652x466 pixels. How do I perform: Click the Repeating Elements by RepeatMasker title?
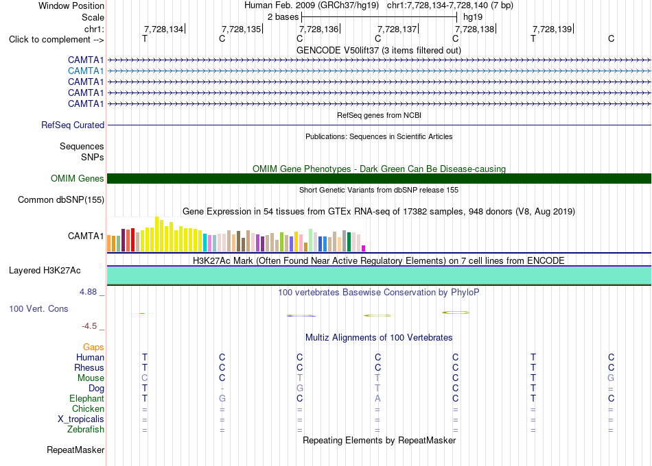380,440
